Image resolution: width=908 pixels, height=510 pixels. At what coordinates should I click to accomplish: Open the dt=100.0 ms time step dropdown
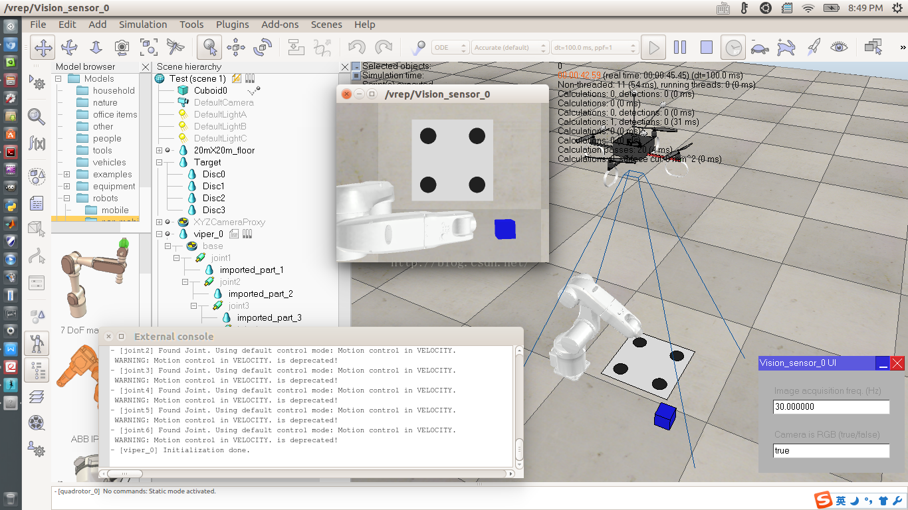595,48
